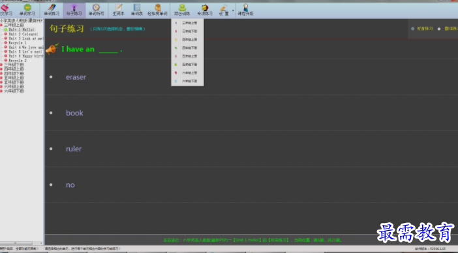Click the tree root 小学英语人教版(最新PEP)
Image resolution: width=458 pixels, height=253 pixels.
point(22,21)
